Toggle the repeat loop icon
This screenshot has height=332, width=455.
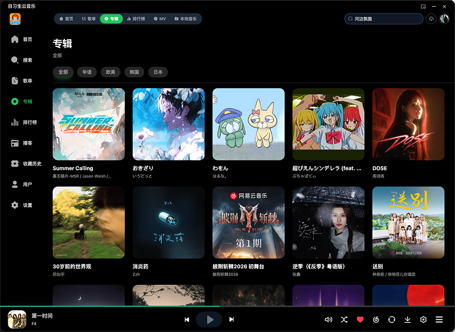coord(392,320)
